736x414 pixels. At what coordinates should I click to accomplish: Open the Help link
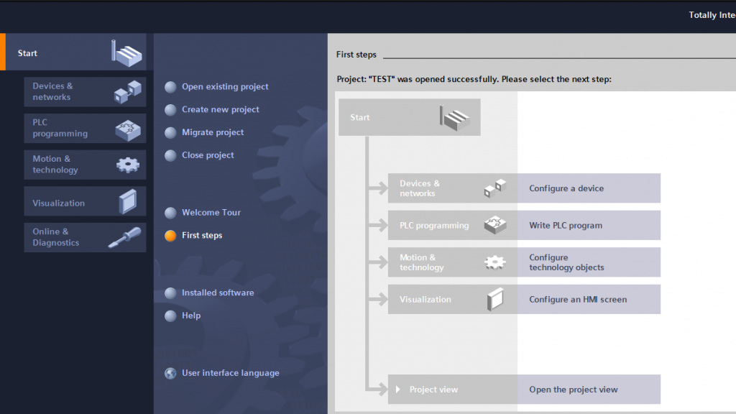pos(191,316)
